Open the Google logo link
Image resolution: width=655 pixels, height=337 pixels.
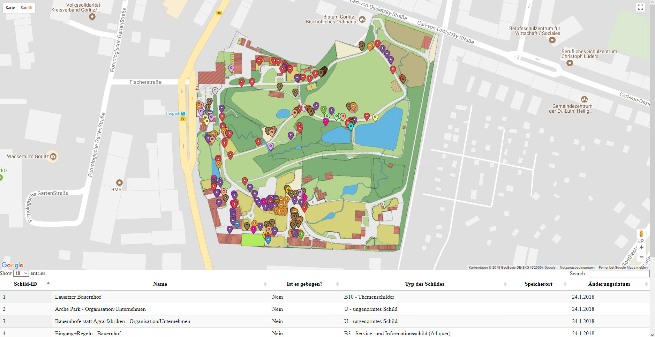(x=12, y=265)
